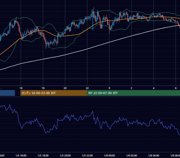Click the "1/5 16:00" date label on lower axis

coord(21,156)
